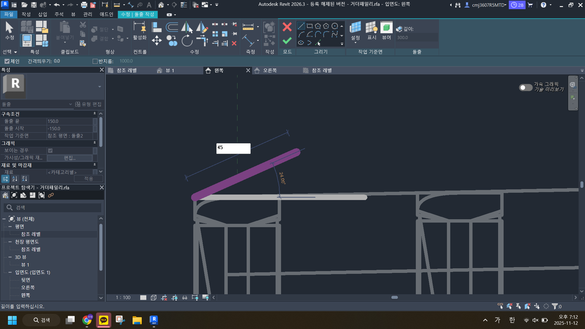
Task: Click the 깊이 depth input field
Action: [416, 38]
